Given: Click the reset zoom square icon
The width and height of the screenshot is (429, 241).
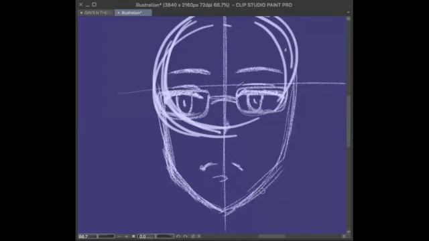Looking at the screenshot, I should click(x=133, y=236).
